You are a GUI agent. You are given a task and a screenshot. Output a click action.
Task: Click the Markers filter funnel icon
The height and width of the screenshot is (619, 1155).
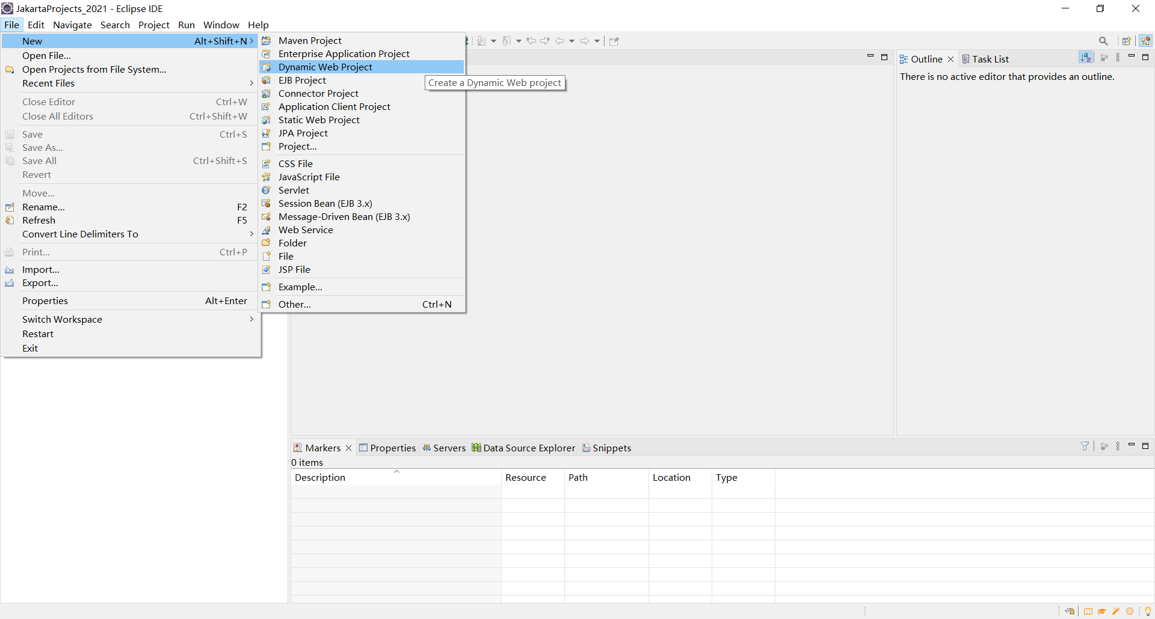click(1085, 446)
